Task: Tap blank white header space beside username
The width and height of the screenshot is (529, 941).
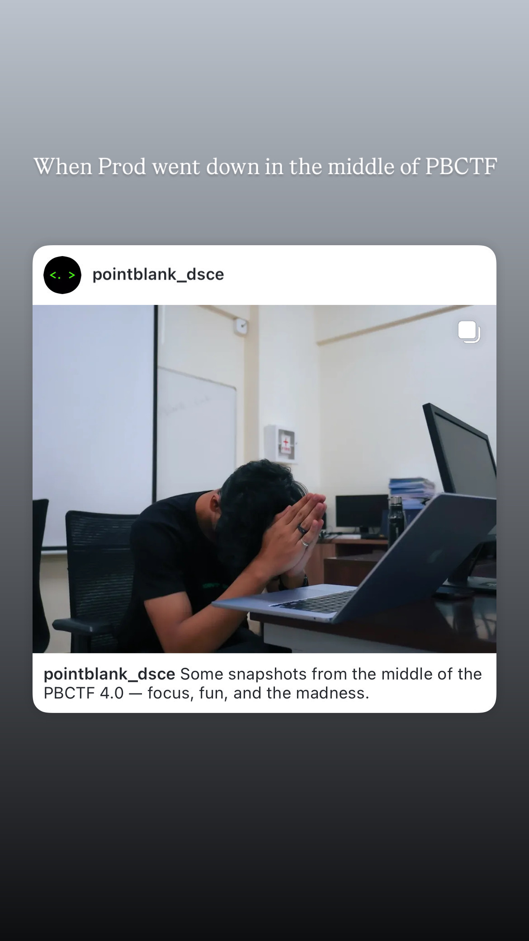Action: (x=357, y=275)
